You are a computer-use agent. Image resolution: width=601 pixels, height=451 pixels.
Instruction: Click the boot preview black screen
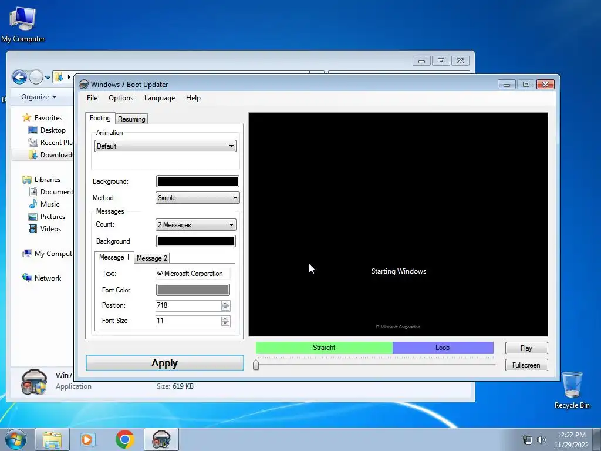399,225
